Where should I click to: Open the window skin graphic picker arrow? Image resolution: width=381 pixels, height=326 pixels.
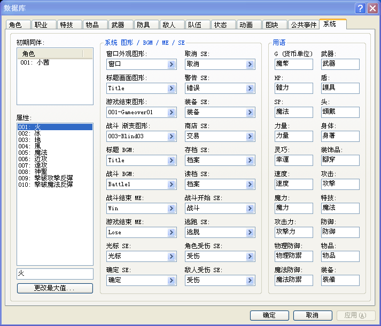coord(172,64)
